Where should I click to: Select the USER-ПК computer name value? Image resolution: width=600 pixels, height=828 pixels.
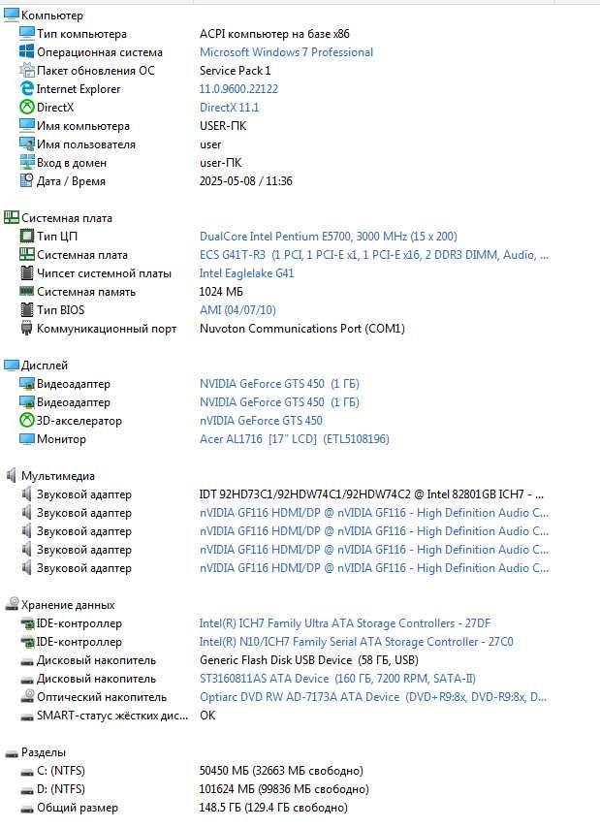click(223, 126)
